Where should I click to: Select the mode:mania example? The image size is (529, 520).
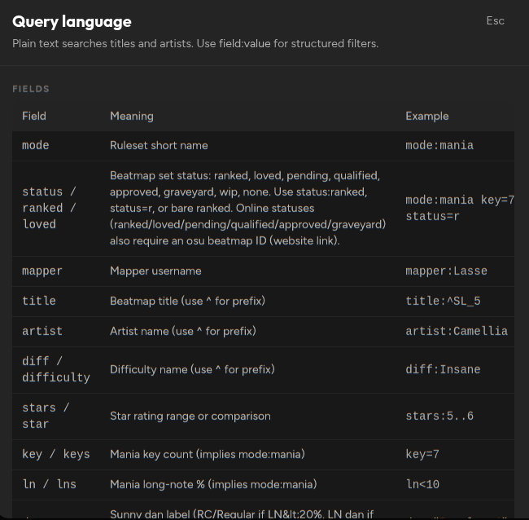click(x=439, y=145)
